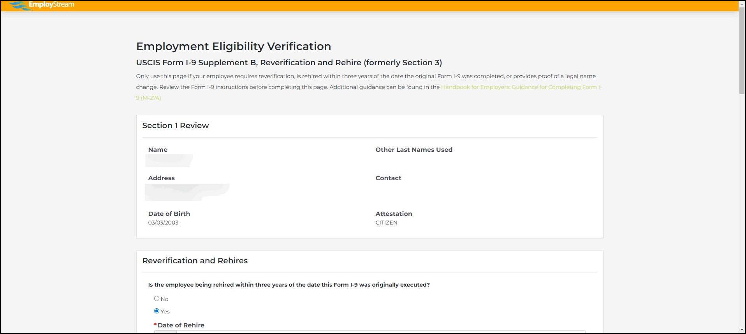Click the Other Last Names Used label
746x334 pixels.
coord(413,150)
